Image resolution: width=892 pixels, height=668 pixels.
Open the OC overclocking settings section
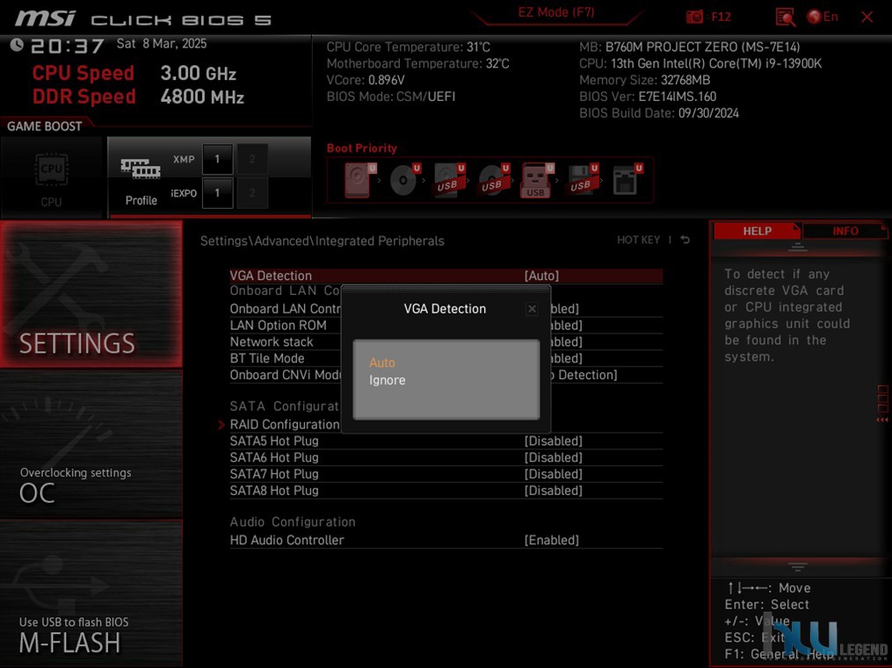click(91, 444)
